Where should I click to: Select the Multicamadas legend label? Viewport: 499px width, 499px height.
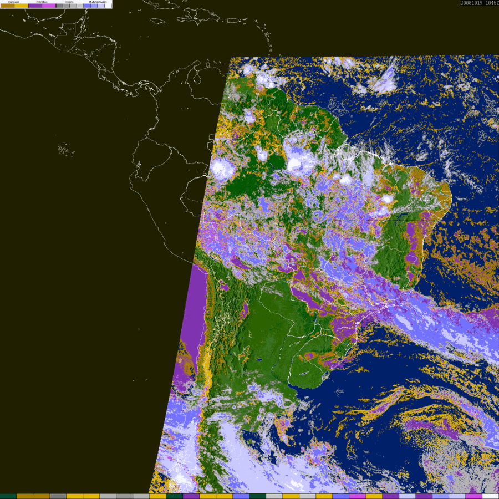tap(98, 2)
